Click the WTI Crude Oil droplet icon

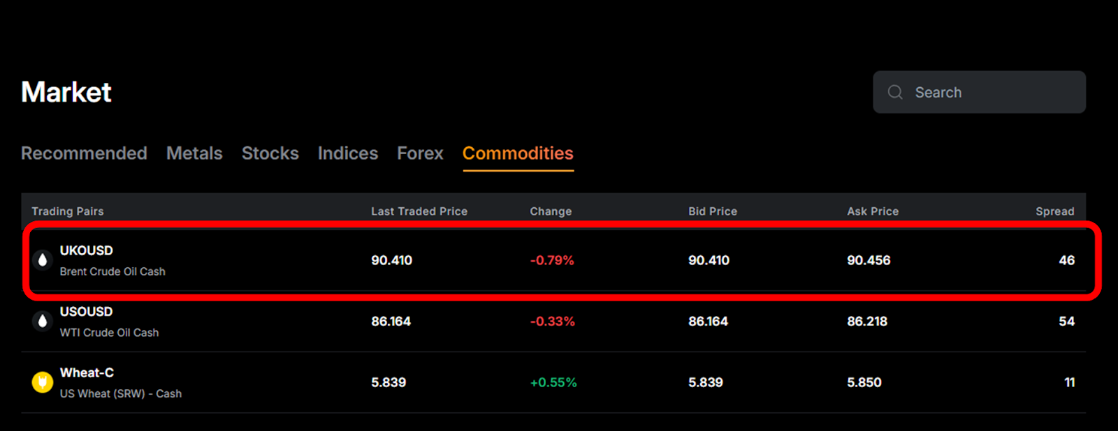click(42, 321)
